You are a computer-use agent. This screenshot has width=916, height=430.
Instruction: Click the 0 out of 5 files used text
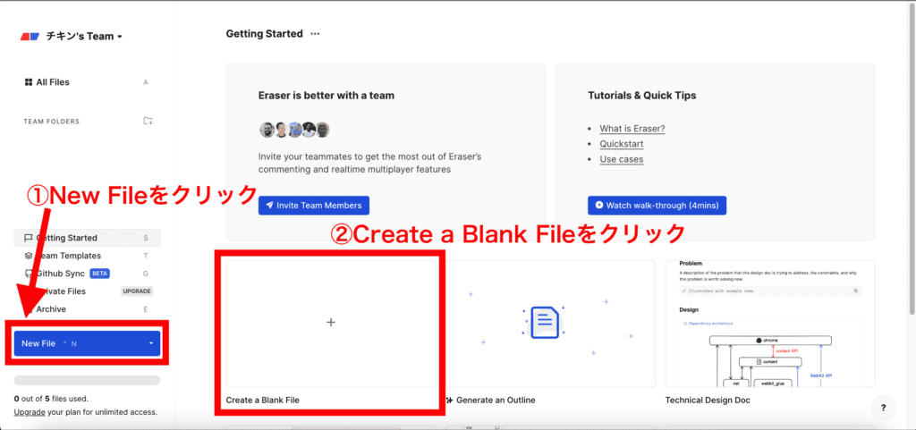pos(51,399)
